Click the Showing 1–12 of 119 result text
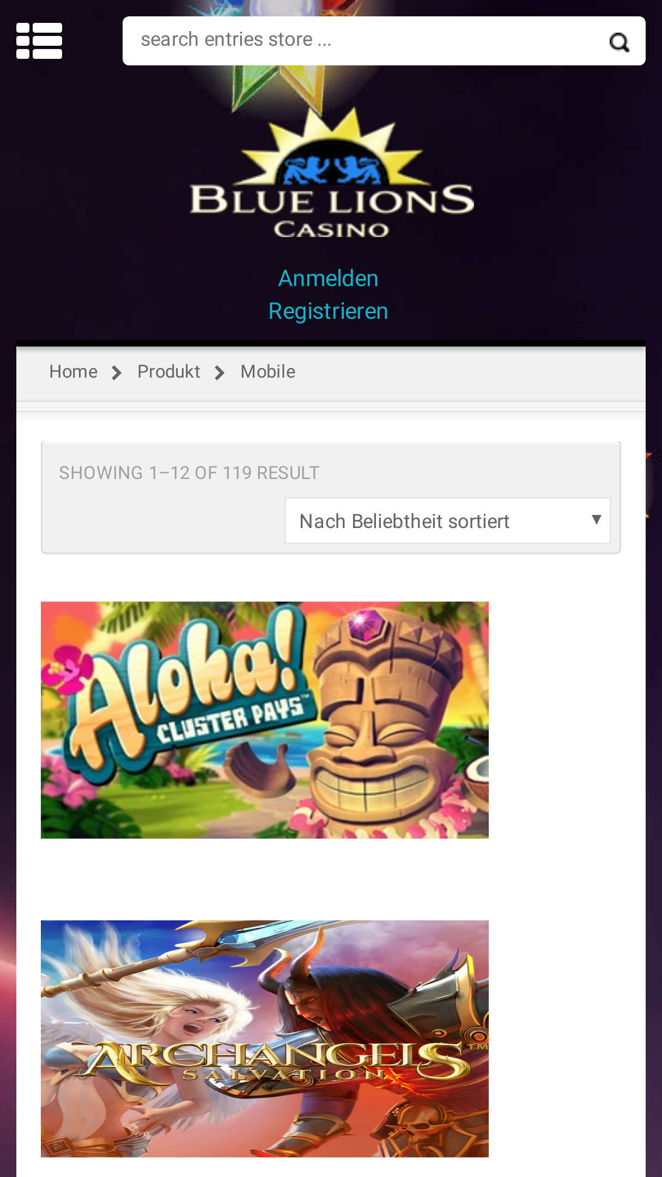 189,473
